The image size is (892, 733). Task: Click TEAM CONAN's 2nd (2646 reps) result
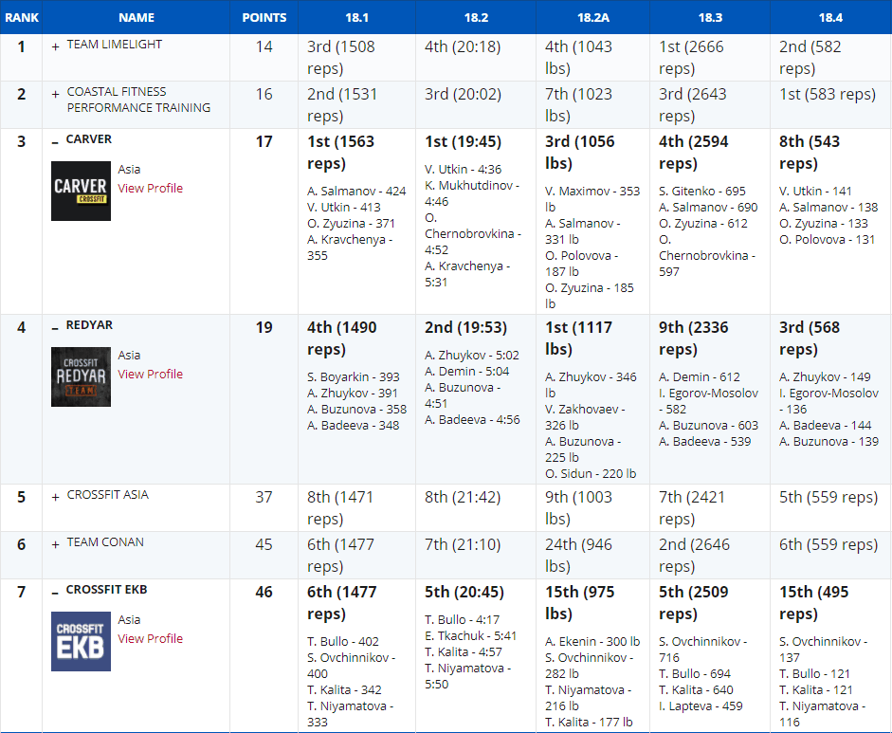[694, 556]
